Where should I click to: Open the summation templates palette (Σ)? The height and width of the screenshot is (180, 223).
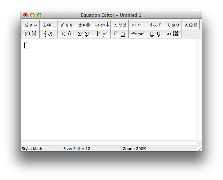click(x=84, y=34)
